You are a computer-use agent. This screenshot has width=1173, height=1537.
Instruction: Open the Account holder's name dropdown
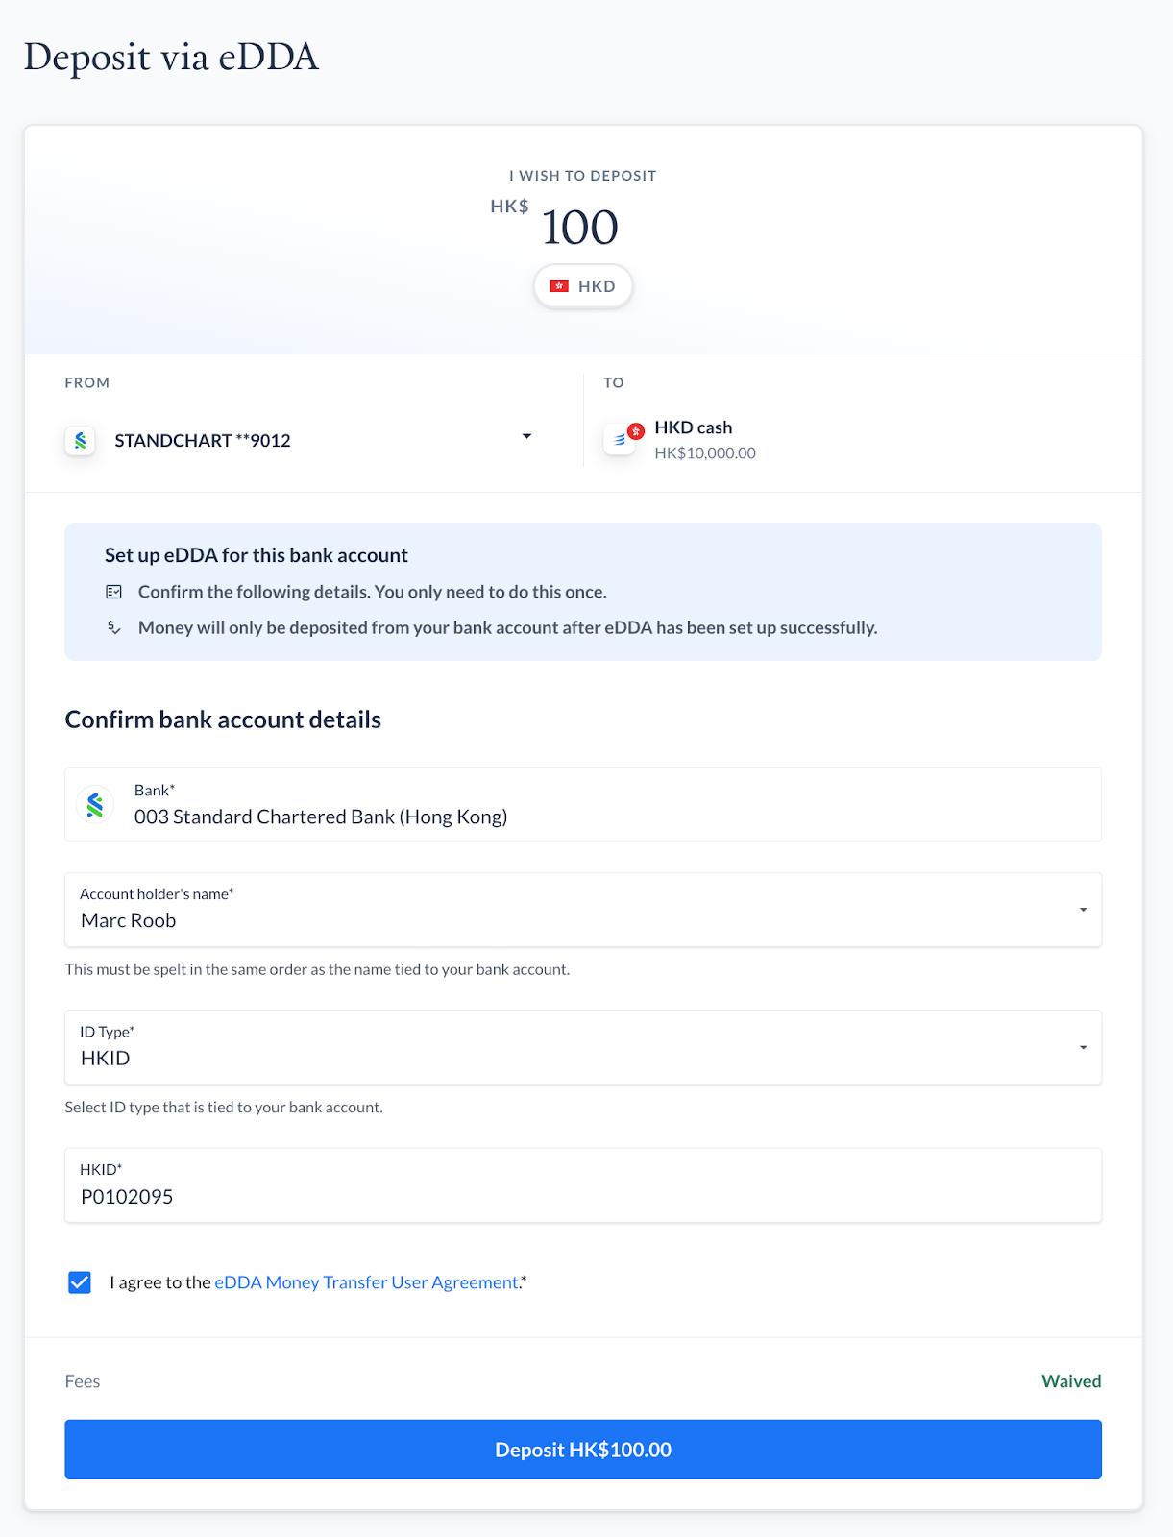(x=583, y=910)
